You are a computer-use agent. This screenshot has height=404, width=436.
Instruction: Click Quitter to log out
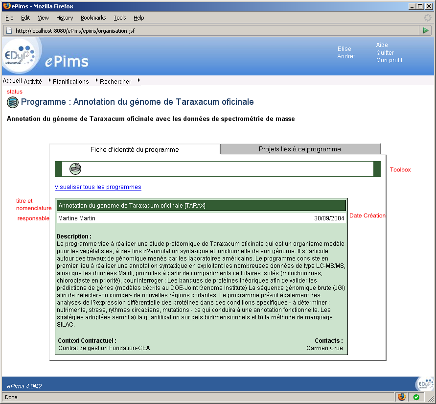click(x=385, y=52)
